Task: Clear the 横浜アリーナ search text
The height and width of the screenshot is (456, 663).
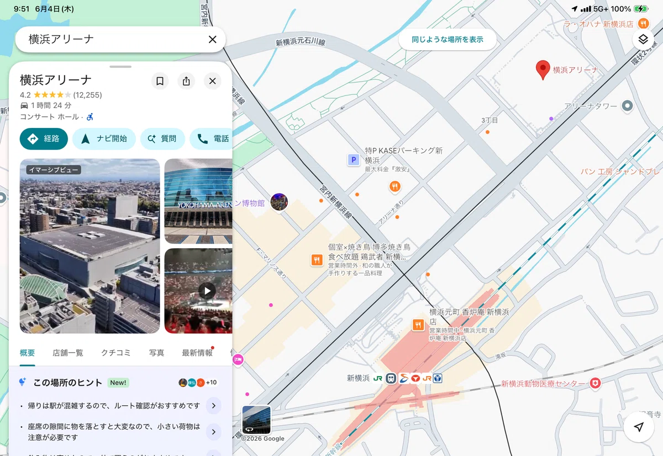Action: click(x=212, y=39)
